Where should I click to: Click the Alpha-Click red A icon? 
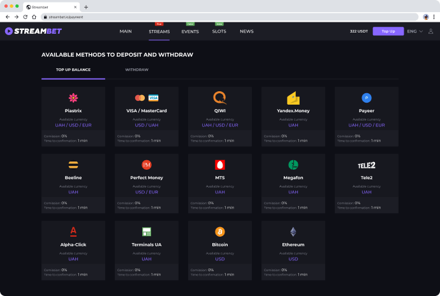tap(73, 232)
